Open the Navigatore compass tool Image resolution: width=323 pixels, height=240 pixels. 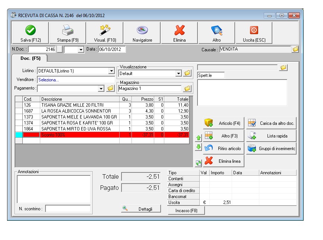tap(142, 33)
